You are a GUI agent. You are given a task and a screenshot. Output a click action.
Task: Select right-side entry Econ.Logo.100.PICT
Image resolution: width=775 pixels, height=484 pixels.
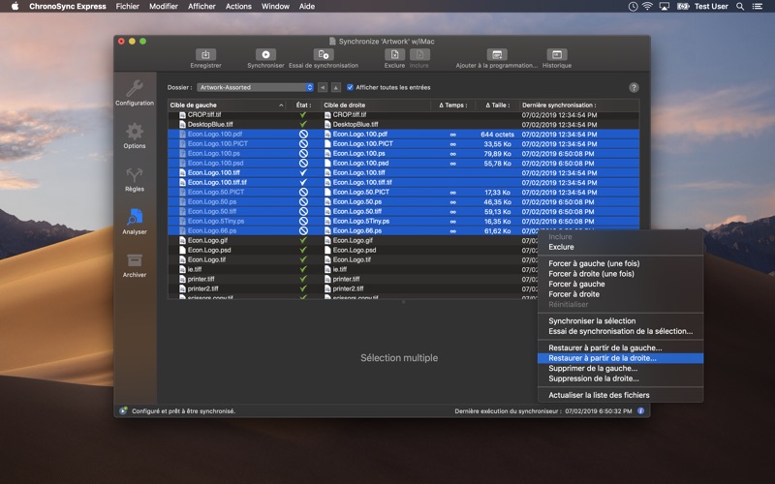(362, 143)
